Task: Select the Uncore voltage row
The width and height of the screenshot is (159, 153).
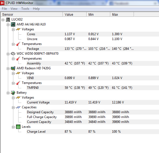Action: point(93,39)
